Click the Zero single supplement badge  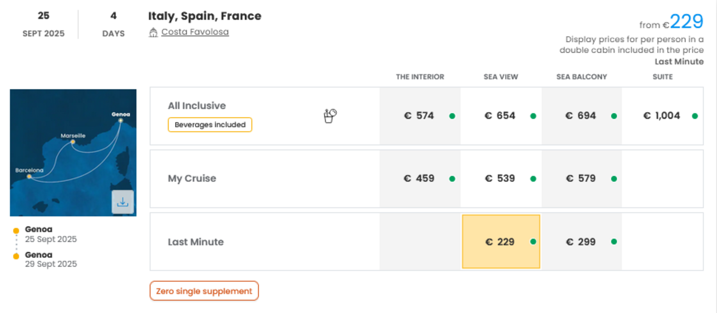click(204, 291)
